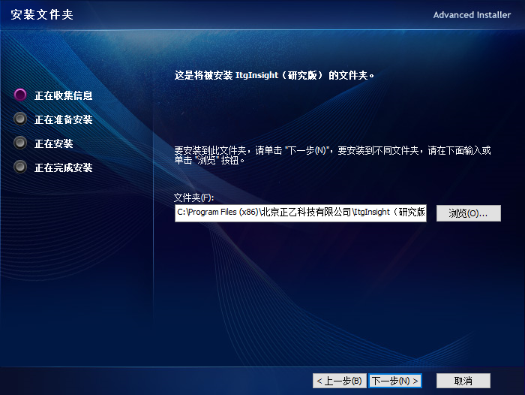Click the 正在收集信息 step label
Viewport: 525px width, 395px height.
click(63, 95)
